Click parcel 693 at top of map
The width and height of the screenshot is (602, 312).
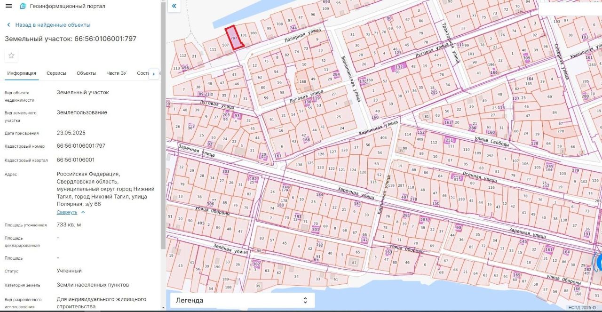[x=326, y=2]
